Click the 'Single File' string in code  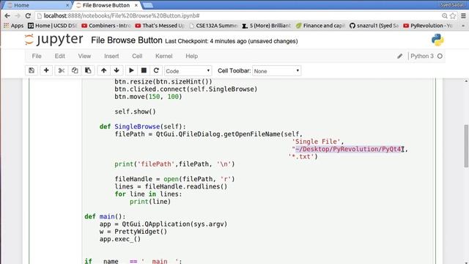click(316, 142)
